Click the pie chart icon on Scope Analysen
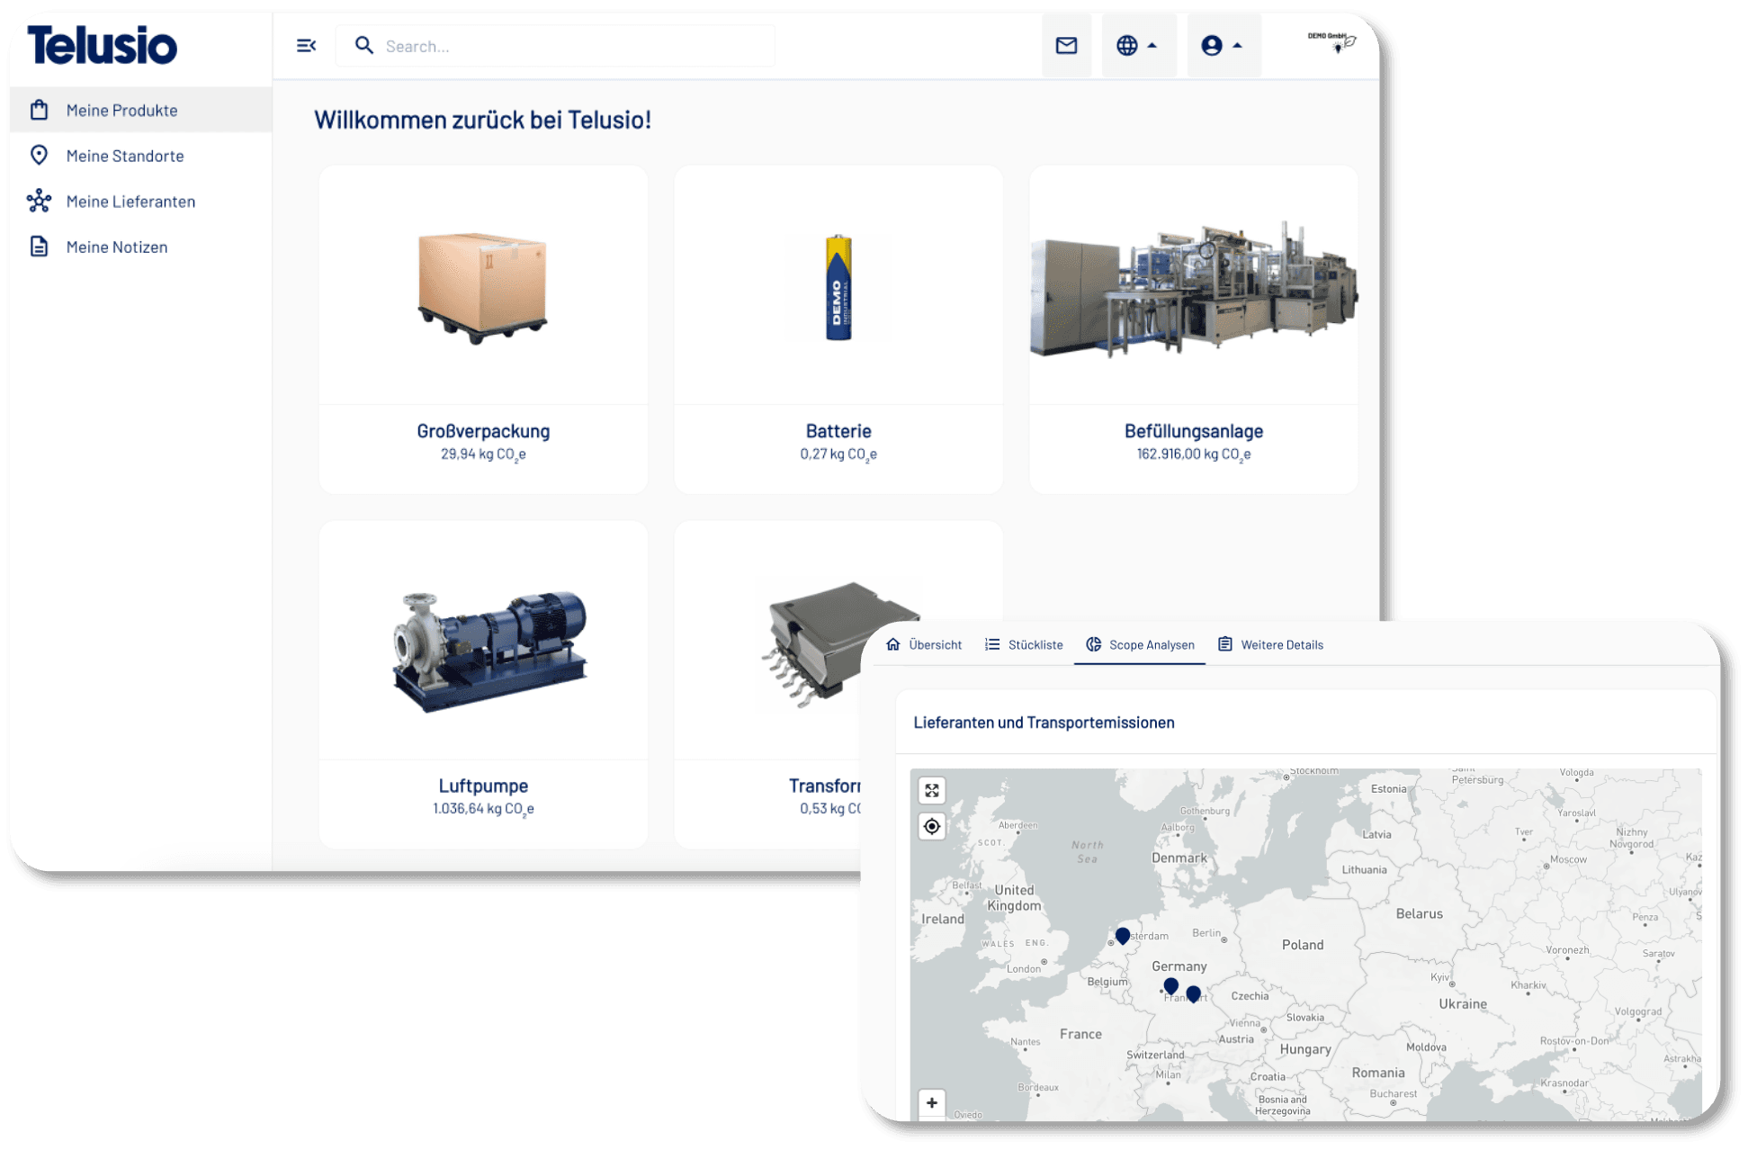This screenshot has width=1748, height=1150. click(x=1094, y=644)
